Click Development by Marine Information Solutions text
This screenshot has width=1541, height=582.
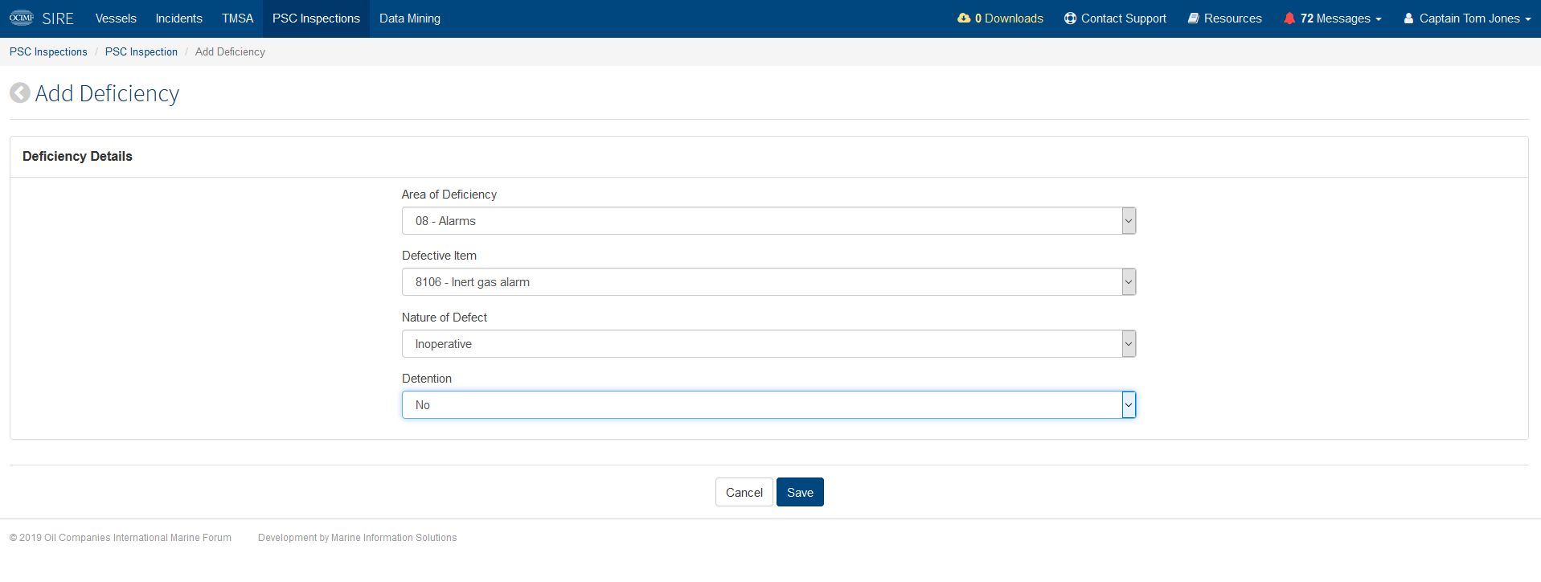[357, 538]
